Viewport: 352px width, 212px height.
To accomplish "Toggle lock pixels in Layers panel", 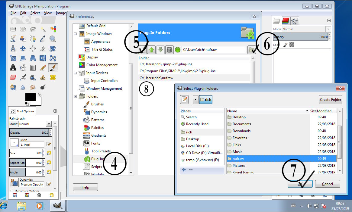I will (285, 45).
